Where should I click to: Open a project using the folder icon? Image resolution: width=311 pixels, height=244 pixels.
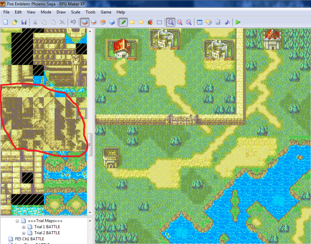point(15,22)
